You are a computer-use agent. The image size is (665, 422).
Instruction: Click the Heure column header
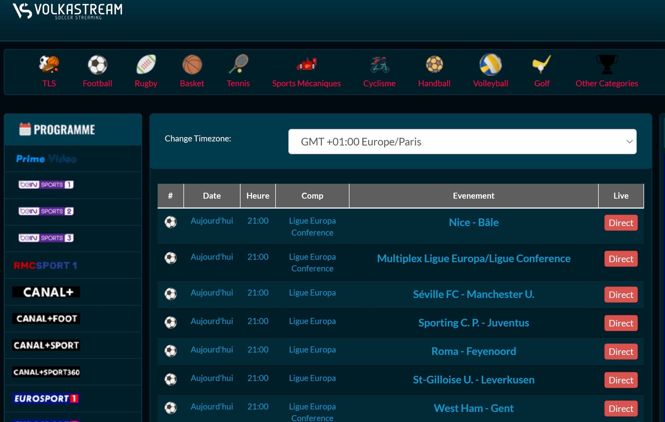(258, 196)
